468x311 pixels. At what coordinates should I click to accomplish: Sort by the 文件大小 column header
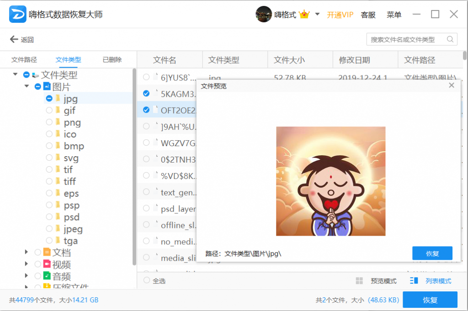[289, 60]
